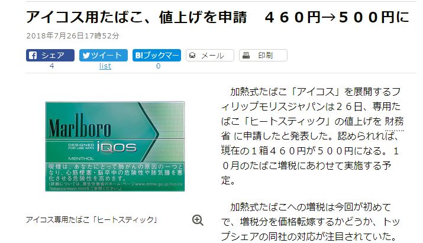Open the Marlboro iQOS package photo
Image resolution: width=423 pixels, height=243 pixels.
pyautogui.click(x=115, y=147)
